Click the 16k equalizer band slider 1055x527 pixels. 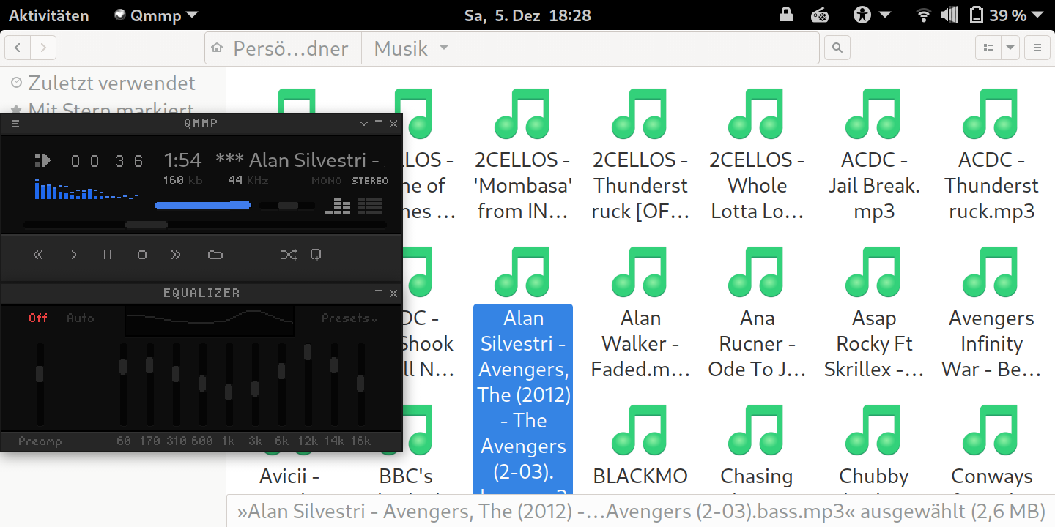(360, 384)
